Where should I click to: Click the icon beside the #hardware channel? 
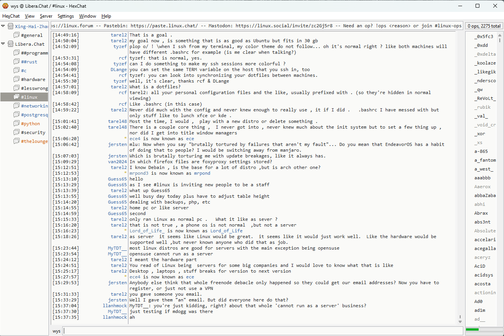pyautogui.click(x=17, y=79)
